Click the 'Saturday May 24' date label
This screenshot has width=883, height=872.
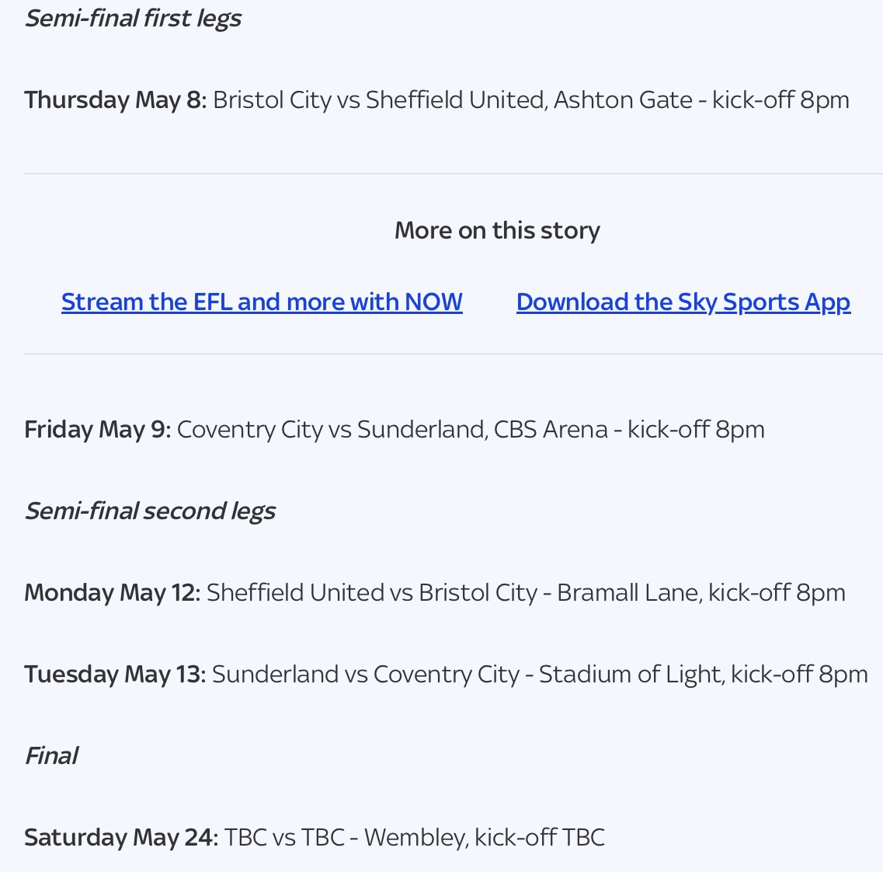point(120,837)
